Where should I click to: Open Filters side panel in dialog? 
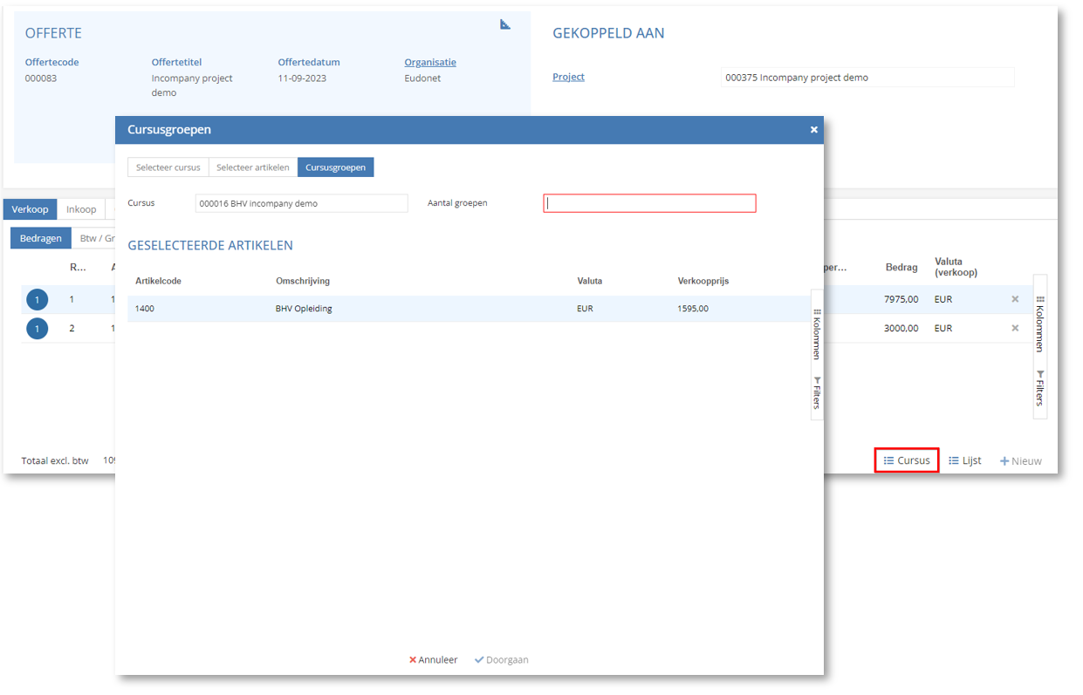(x=817, y=393)
